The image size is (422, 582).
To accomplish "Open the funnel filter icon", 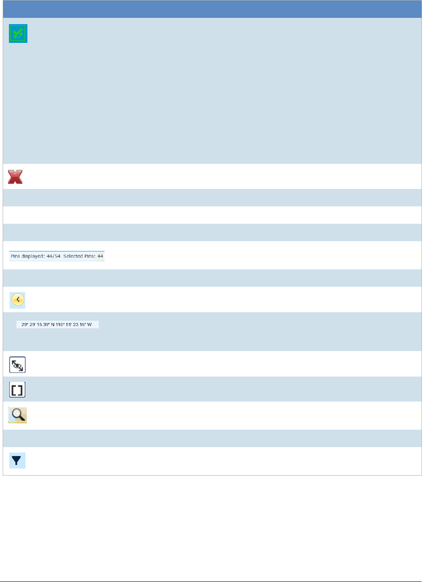I will [17, 461].
